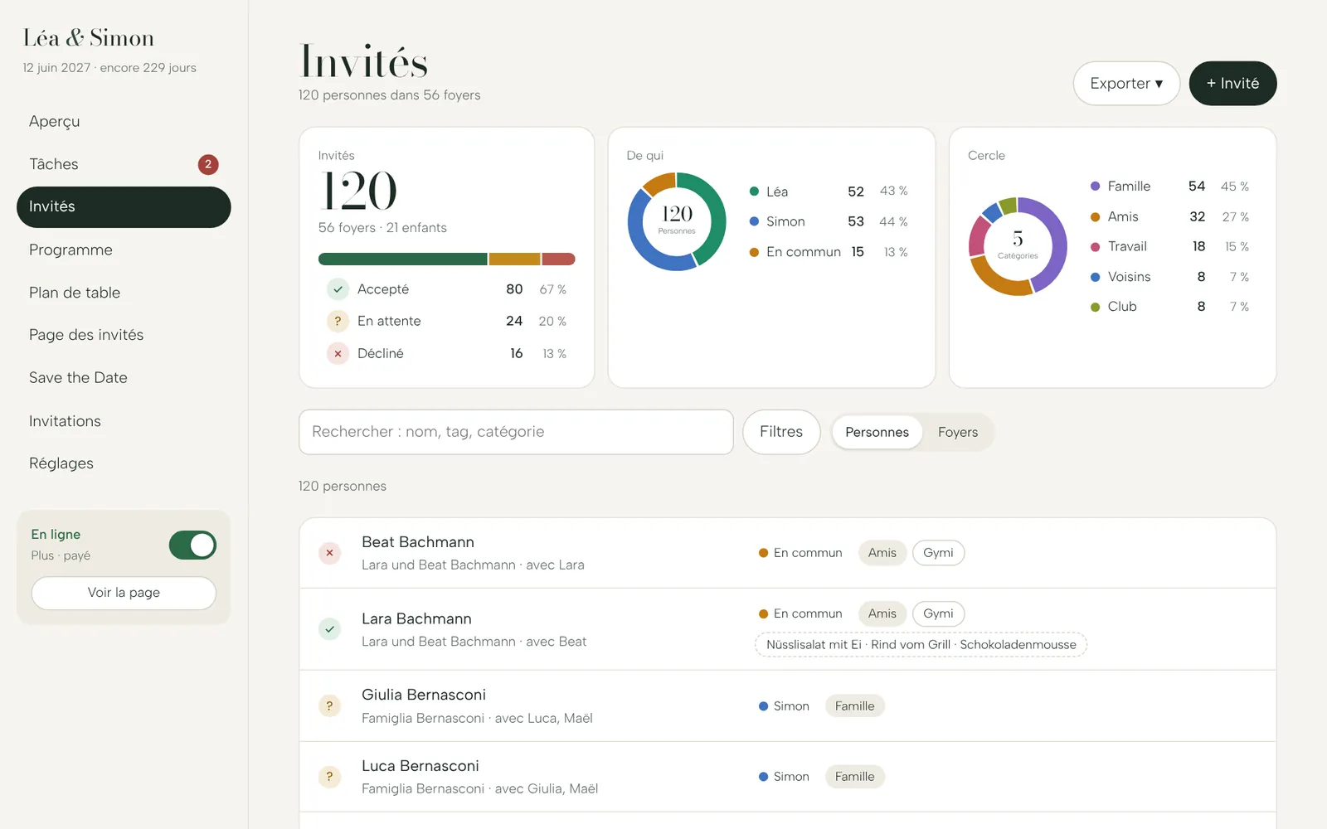Viewport: 1327px width, 829px height.
Task: Click the purple Famille legend dot
Action: coord(1095,187)
